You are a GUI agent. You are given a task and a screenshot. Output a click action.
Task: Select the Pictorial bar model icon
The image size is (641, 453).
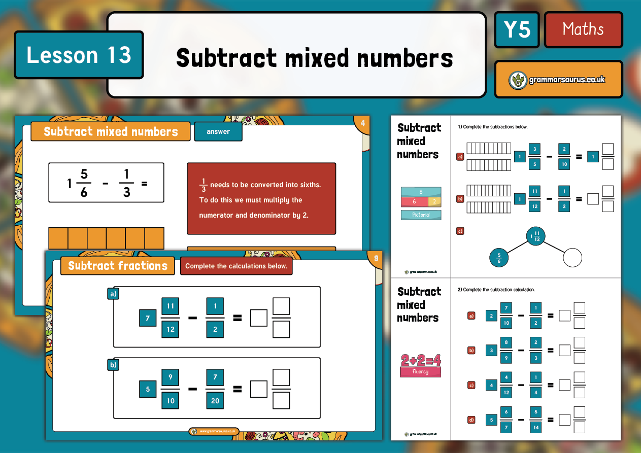tap(421, 203)
